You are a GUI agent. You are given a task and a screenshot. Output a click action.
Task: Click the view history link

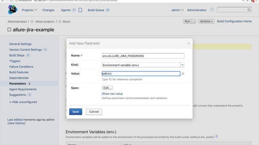(17, 123)
